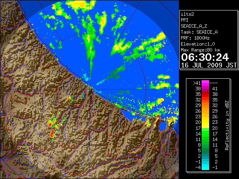The height and width of the screenshot is (179, 239).
Task: Click the blue coastal lake near the map's lower-right corner
Action: pyautogui.click(x=163, y=125)
